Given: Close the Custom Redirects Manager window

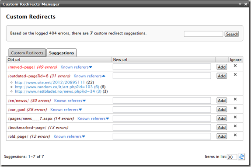Looking at the screenshot, I should point(246,4).
